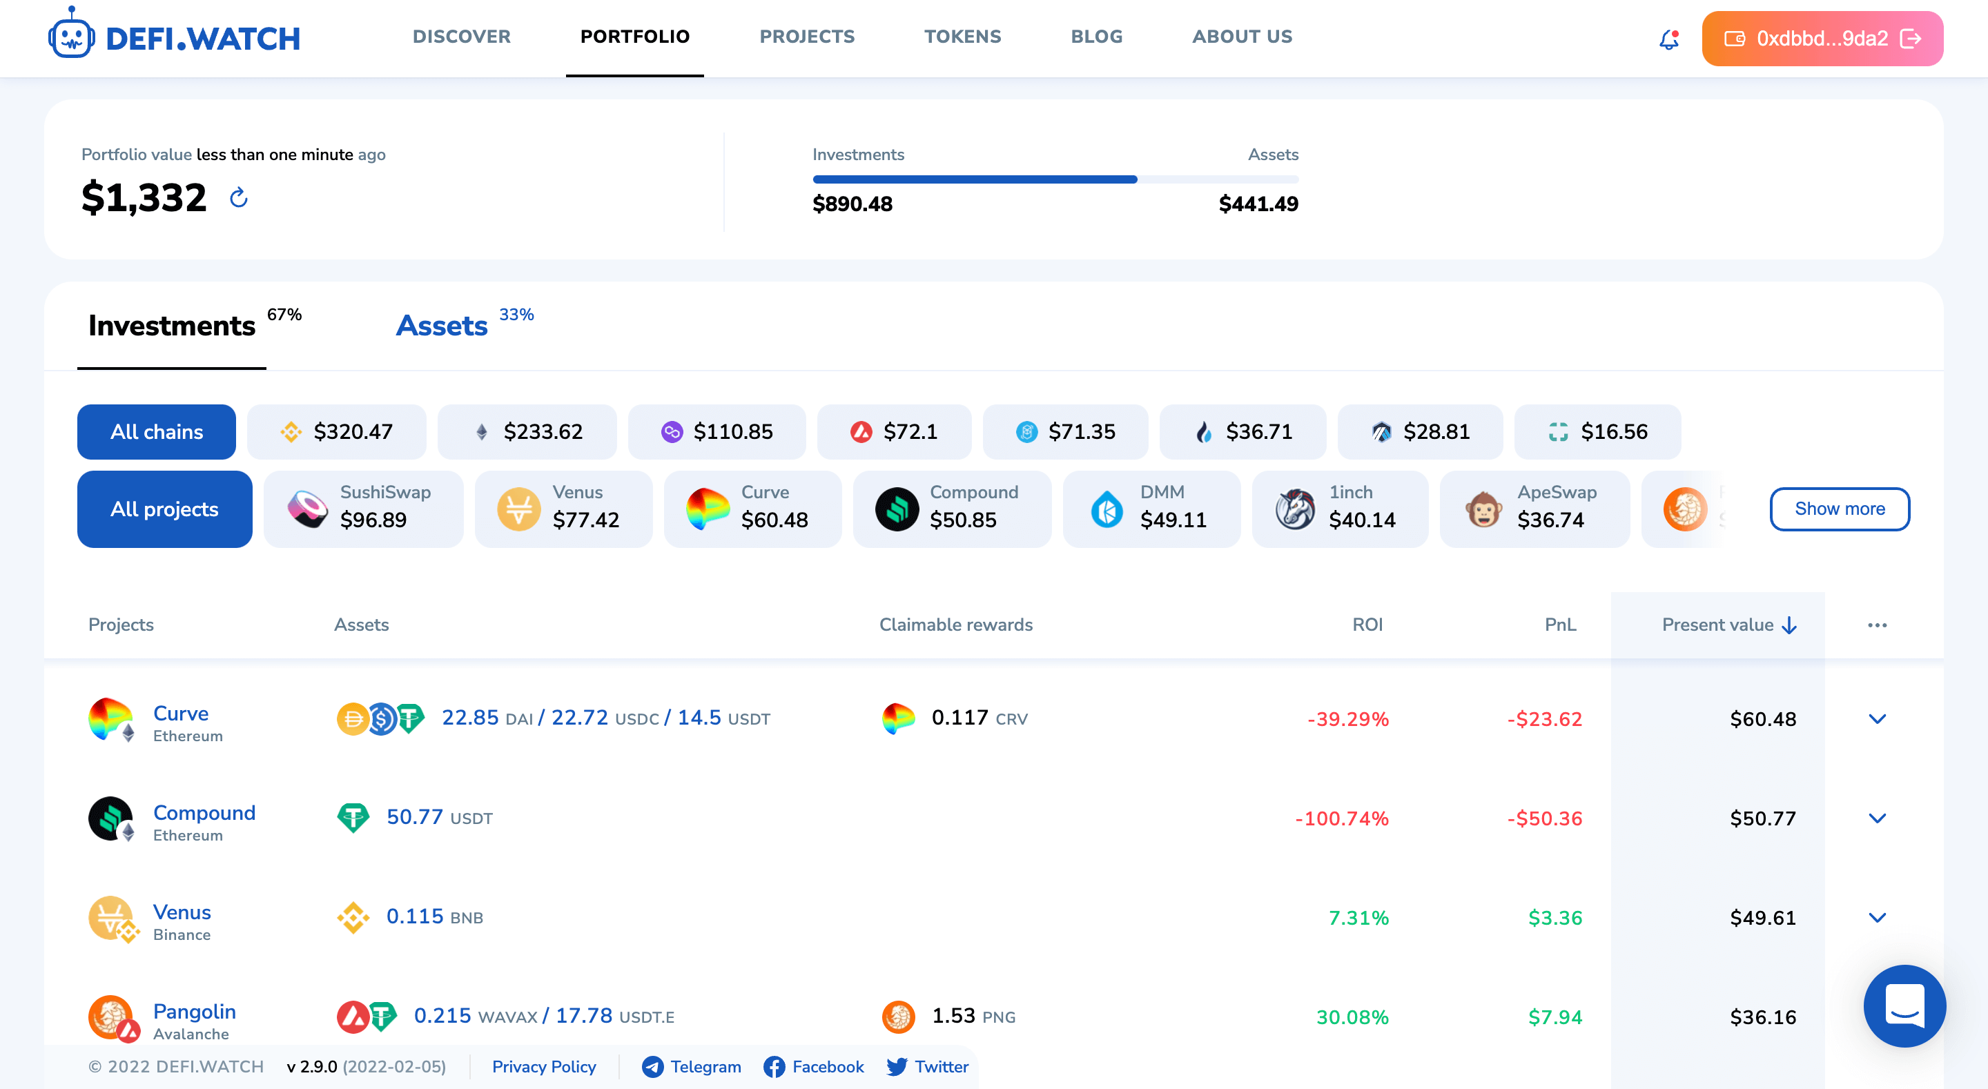Click the PNG reward icon
The height and width of the screenshot is (1089, 1988).
pyautogui.click(x=898, y=1017)
